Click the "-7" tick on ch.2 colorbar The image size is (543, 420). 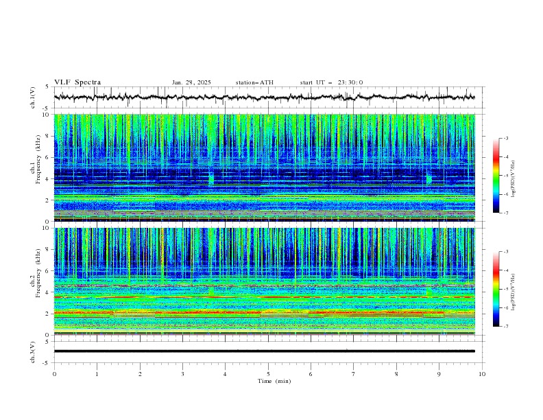click(506, 327)
